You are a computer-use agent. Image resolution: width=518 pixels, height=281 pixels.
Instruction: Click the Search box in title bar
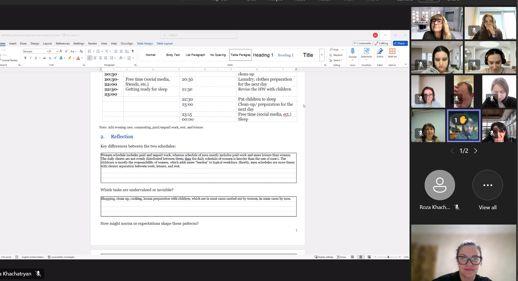point(199,35)
